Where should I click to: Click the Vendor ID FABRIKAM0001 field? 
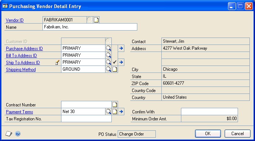(65, 20)
